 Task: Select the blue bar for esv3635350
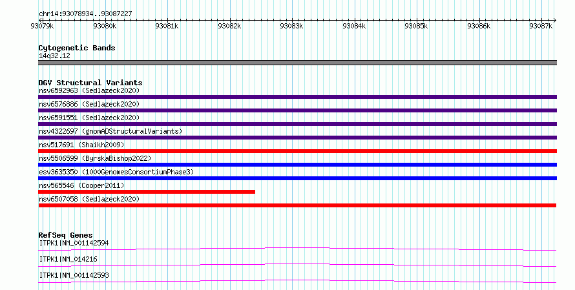tap(297, 178)
